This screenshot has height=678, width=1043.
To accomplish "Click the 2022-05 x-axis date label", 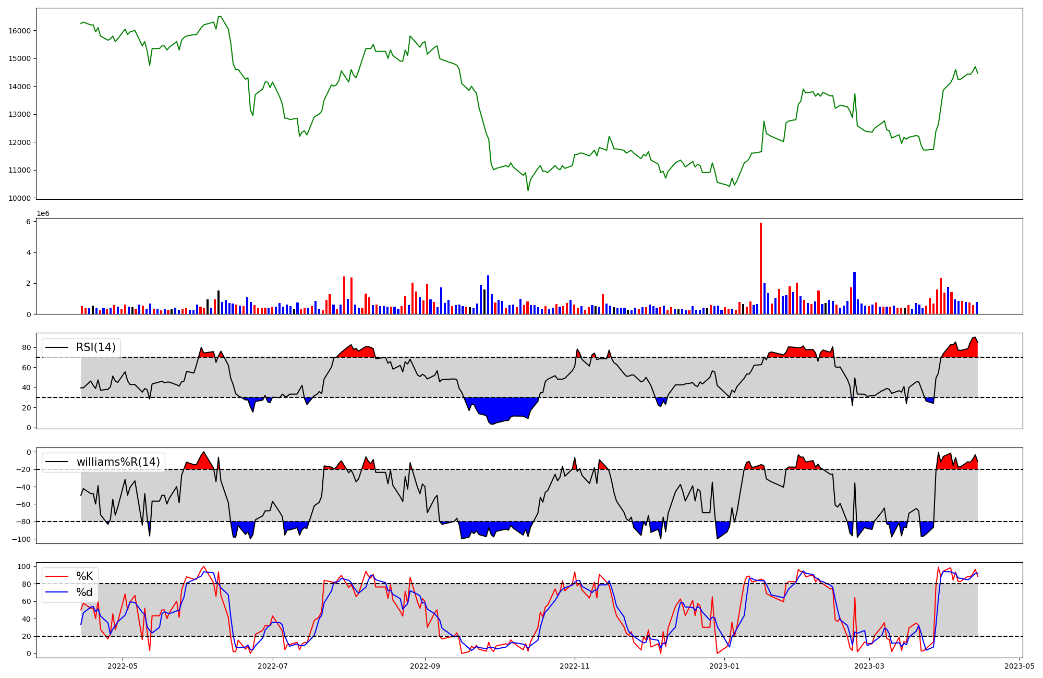I will click(123, 666).
